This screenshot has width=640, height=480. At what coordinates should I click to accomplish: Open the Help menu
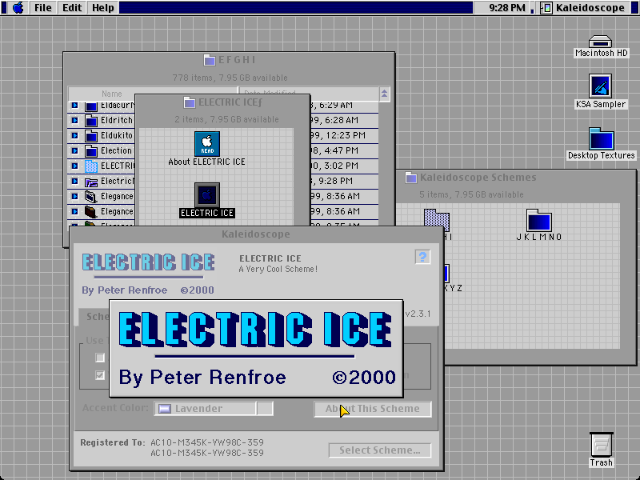pyautogui.click(x=103, y=7)
